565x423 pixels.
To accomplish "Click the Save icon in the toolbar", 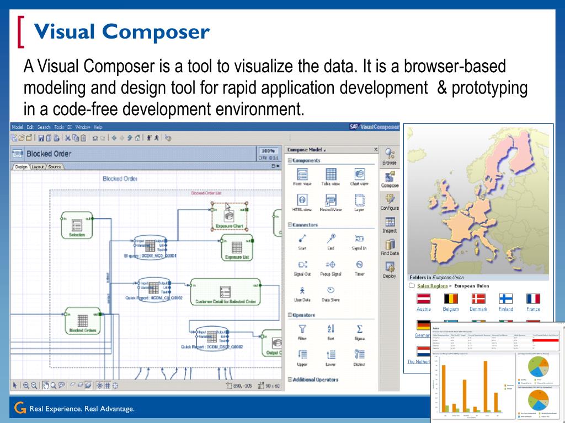I will click(x=41, y=138).
